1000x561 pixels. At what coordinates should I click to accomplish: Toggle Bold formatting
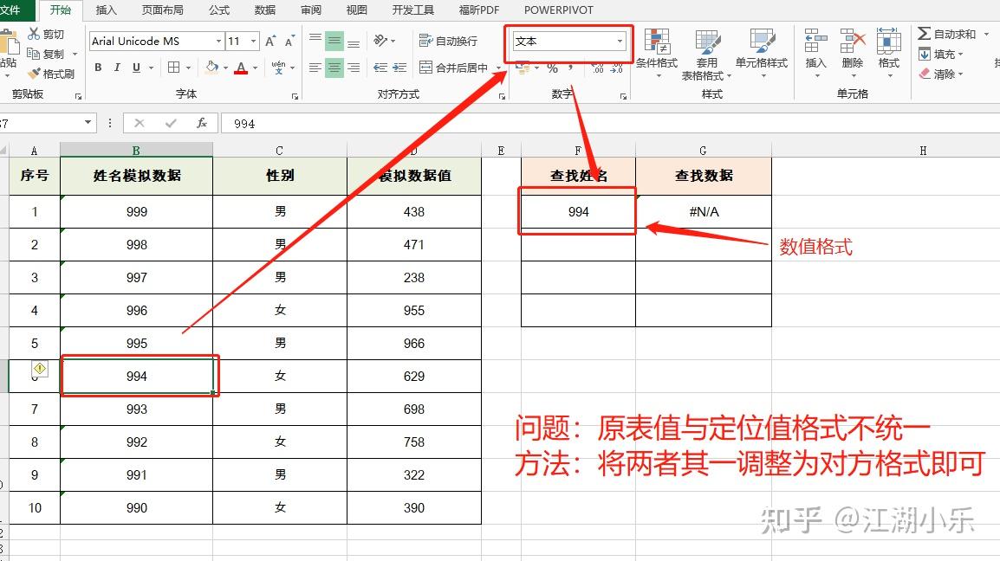click(98, 67)
